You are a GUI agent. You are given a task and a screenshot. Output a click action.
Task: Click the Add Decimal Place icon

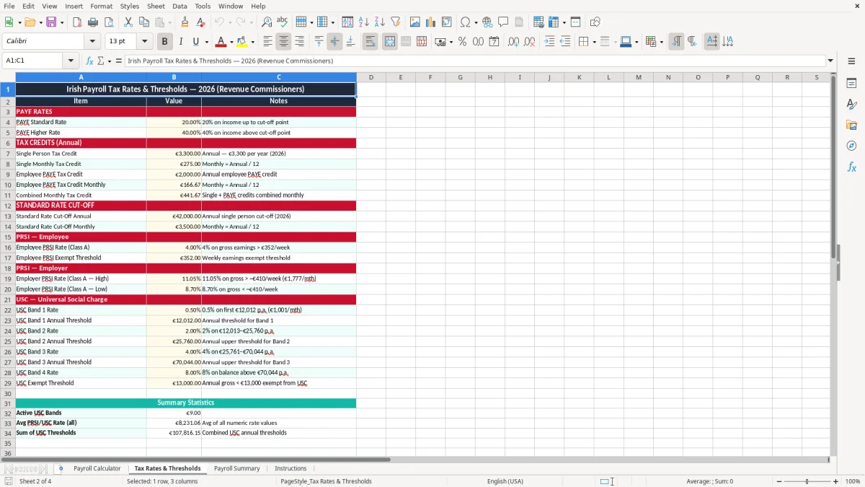[x=513, y=42]
